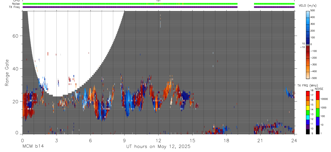This screenshot has width=331, height=152.
Task: Click the 'NOISE' legend title above red bar
Action: pyautogui.click(x=319, y=89)
